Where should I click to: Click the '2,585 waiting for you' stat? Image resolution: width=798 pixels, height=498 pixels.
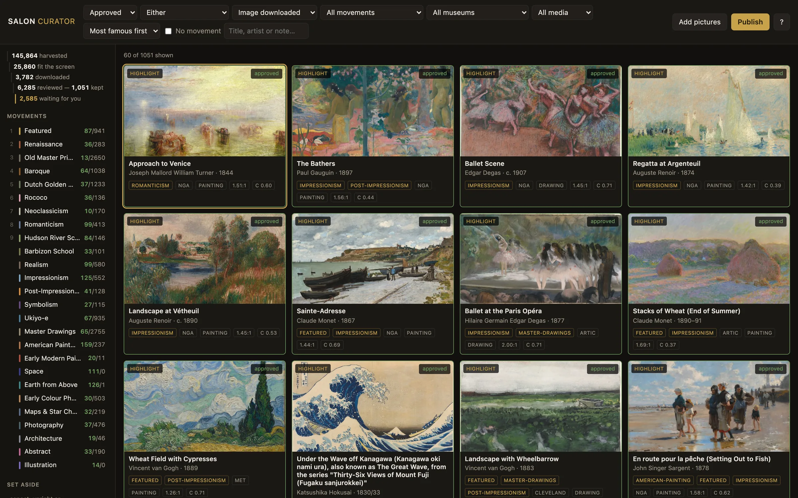click(x=50, y=99)
